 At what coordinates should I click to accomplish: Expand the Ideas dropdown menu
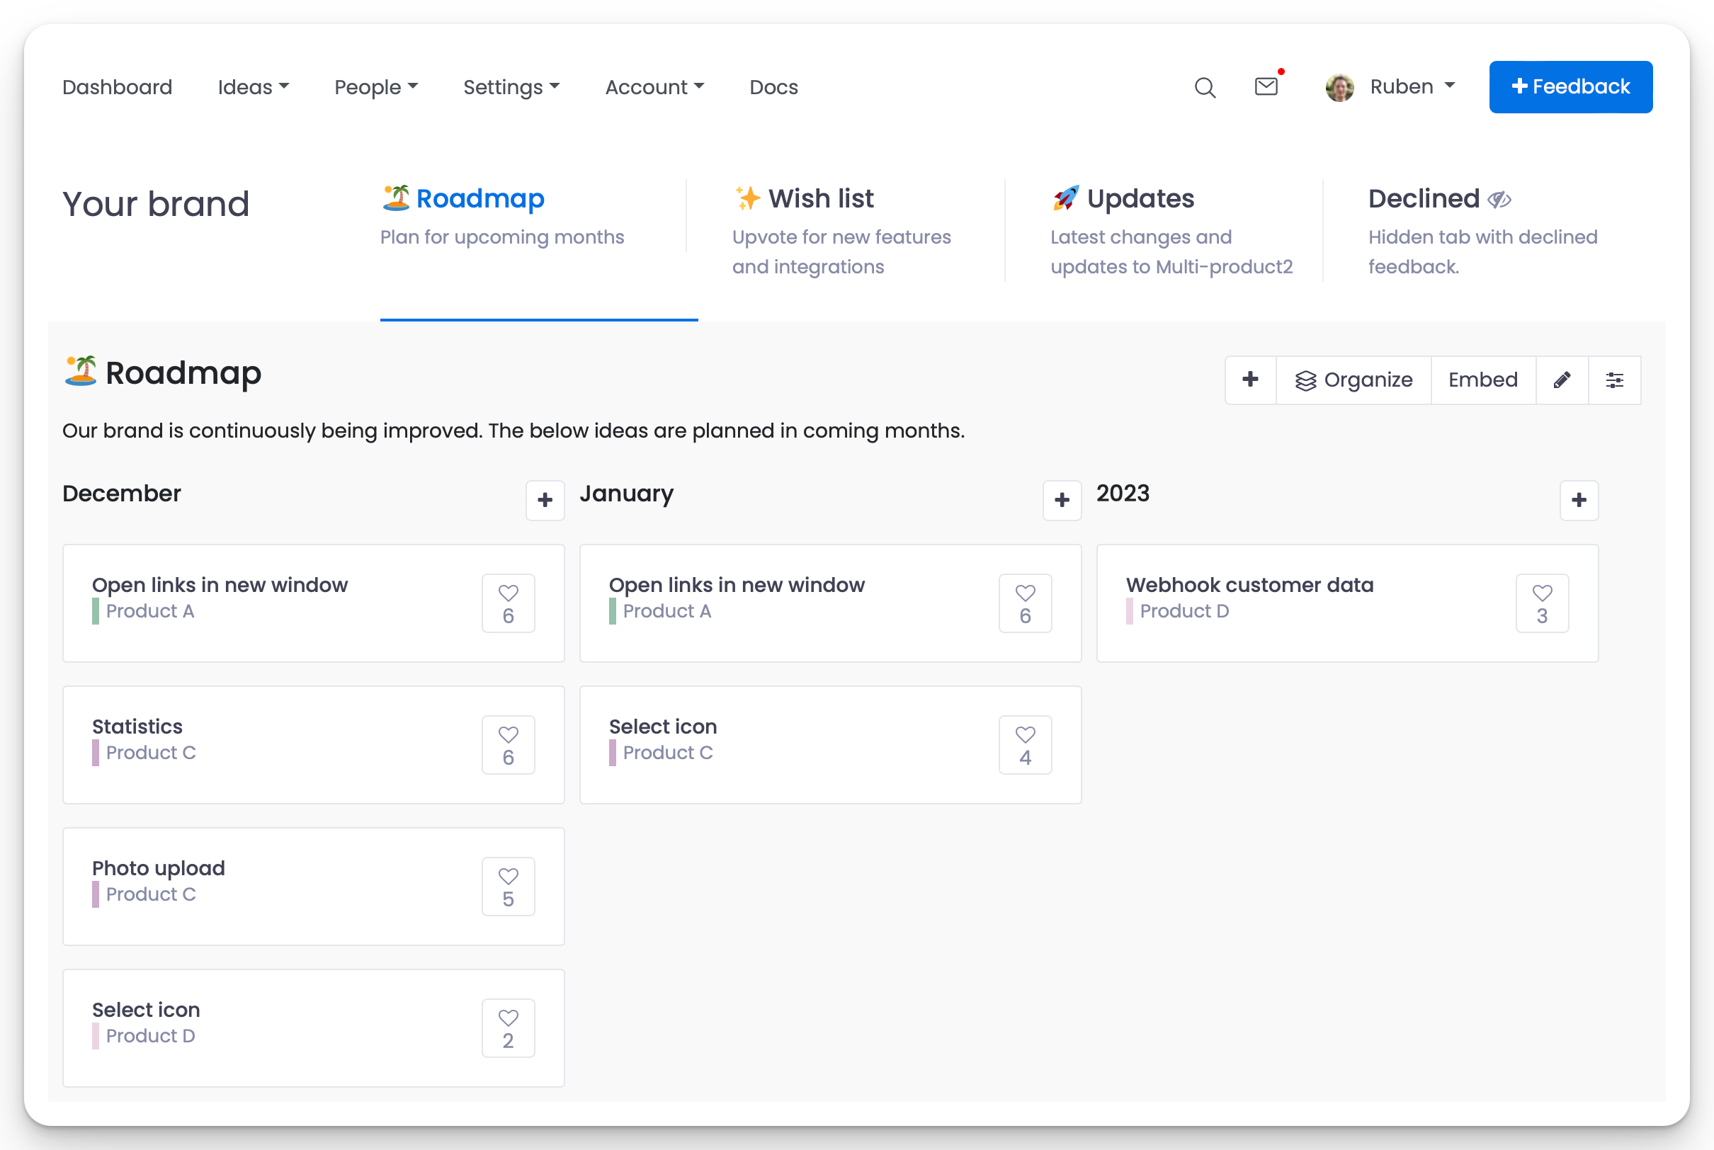253,87
